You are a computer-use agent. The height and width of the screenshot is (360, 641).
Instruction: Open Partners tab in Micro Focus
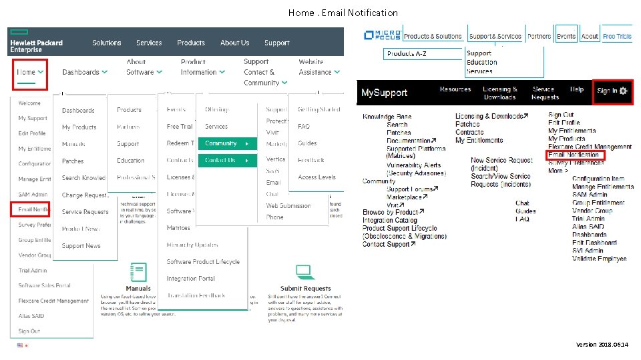pyautogui.click(x=540, y=36)
